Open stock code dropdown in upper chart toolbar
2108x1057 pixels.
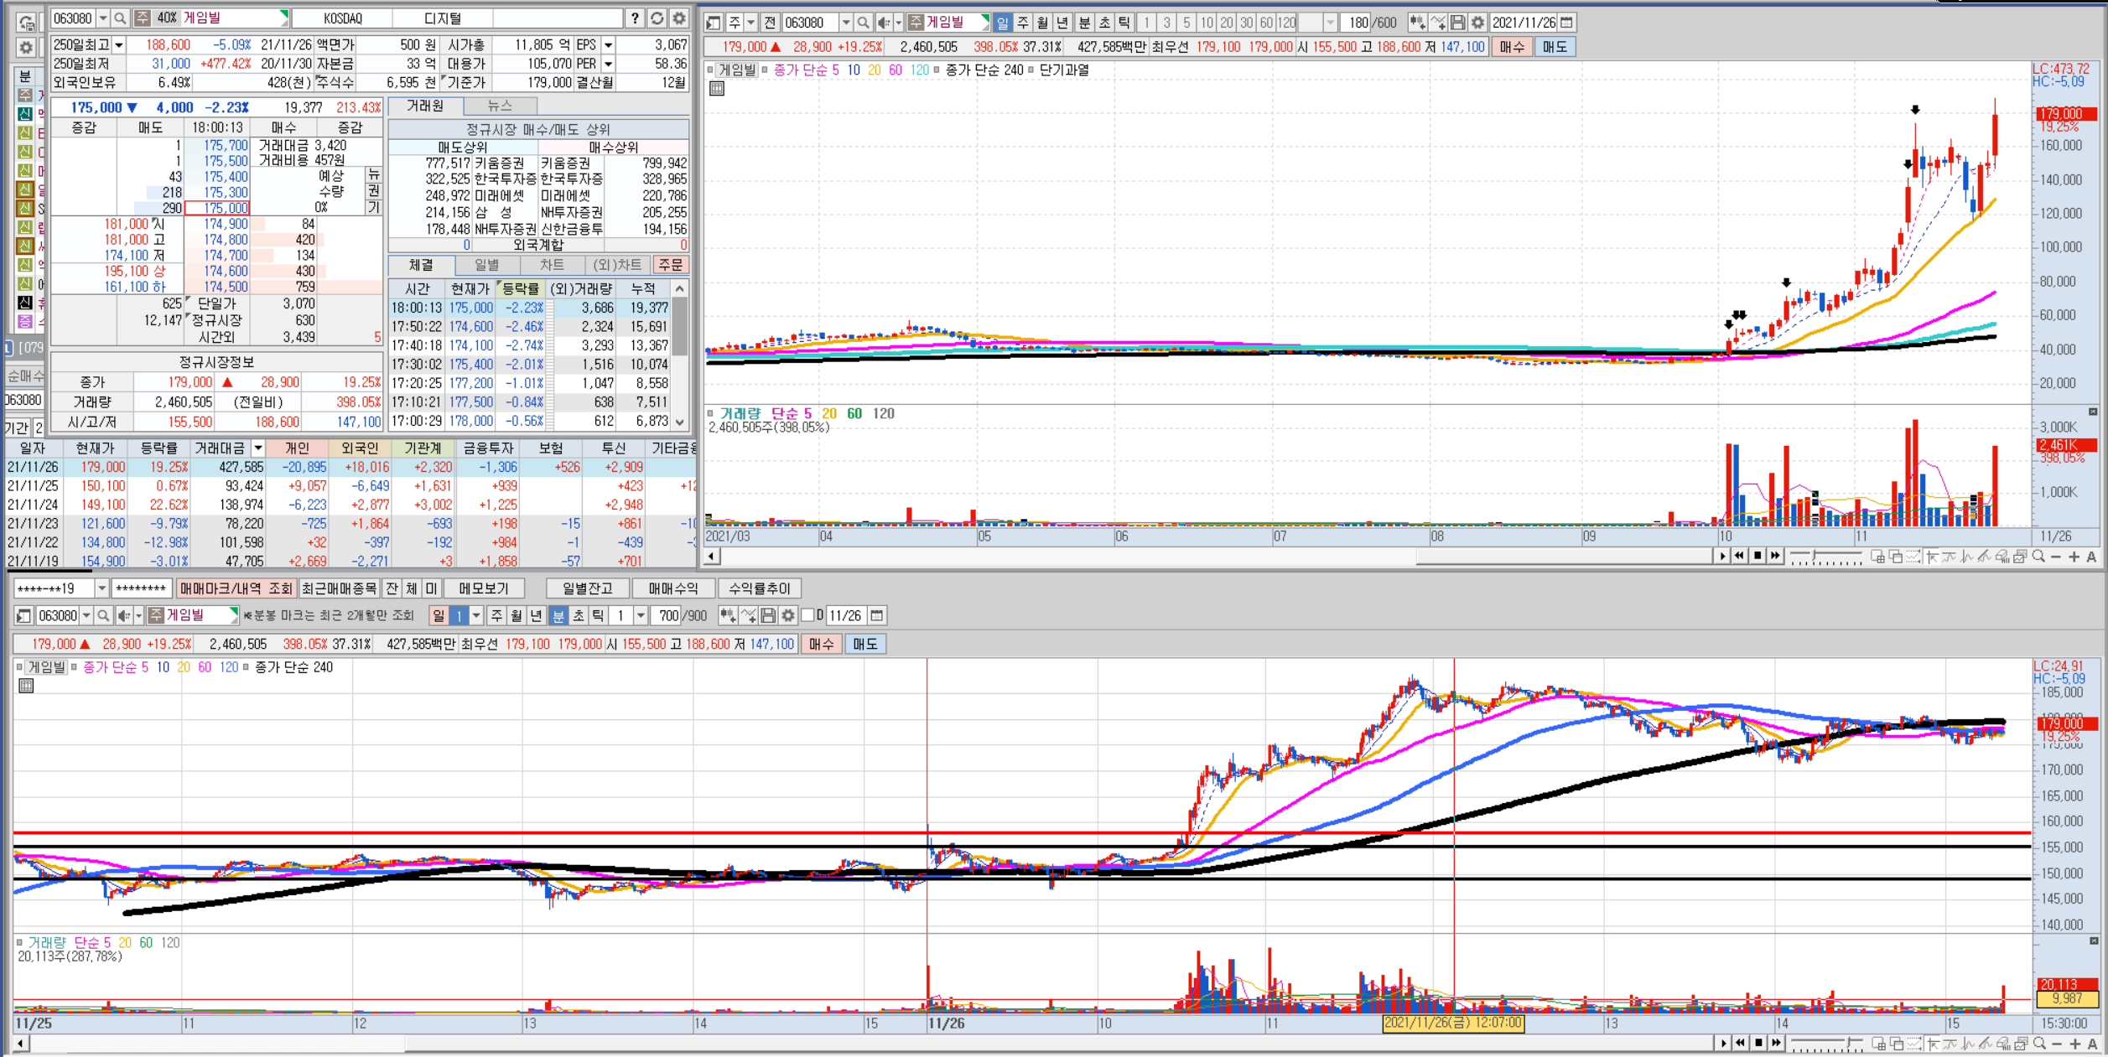(846, 23)
